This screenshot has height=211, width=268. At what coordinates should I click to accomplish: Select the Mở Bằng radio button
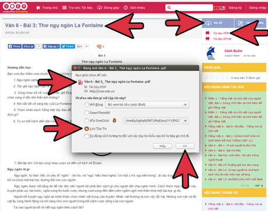tap(87, 105)
